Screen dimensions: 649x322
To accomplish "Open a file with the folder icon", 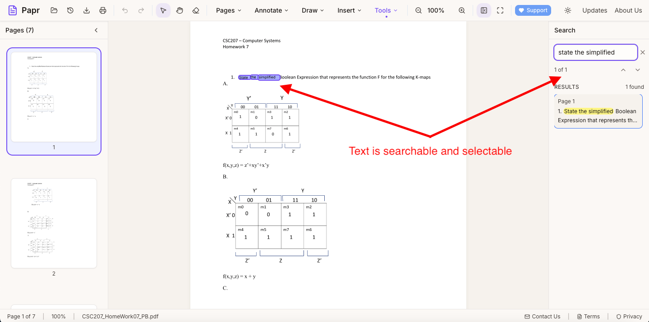I will point(54,10).
